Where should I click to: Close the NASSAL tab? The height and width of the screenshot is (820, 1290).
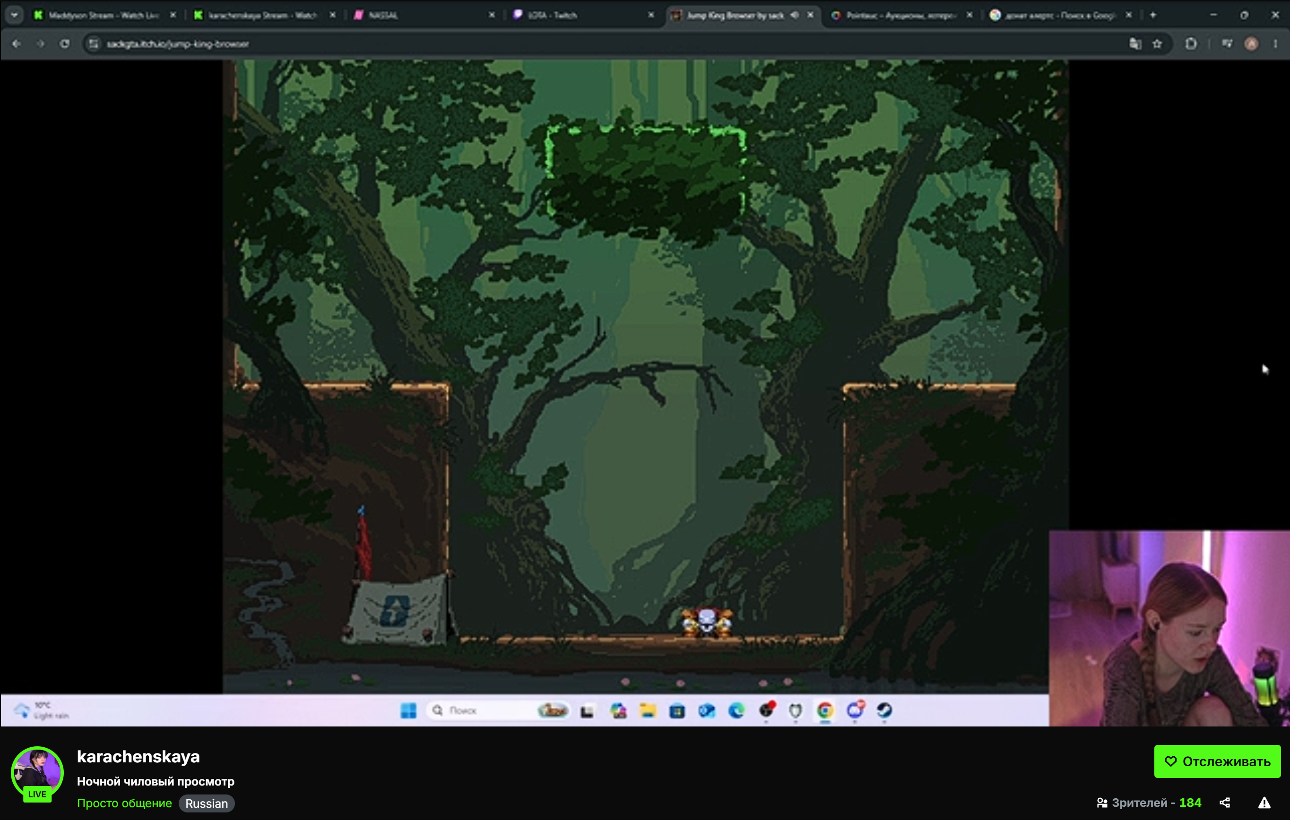pos(492,15)
